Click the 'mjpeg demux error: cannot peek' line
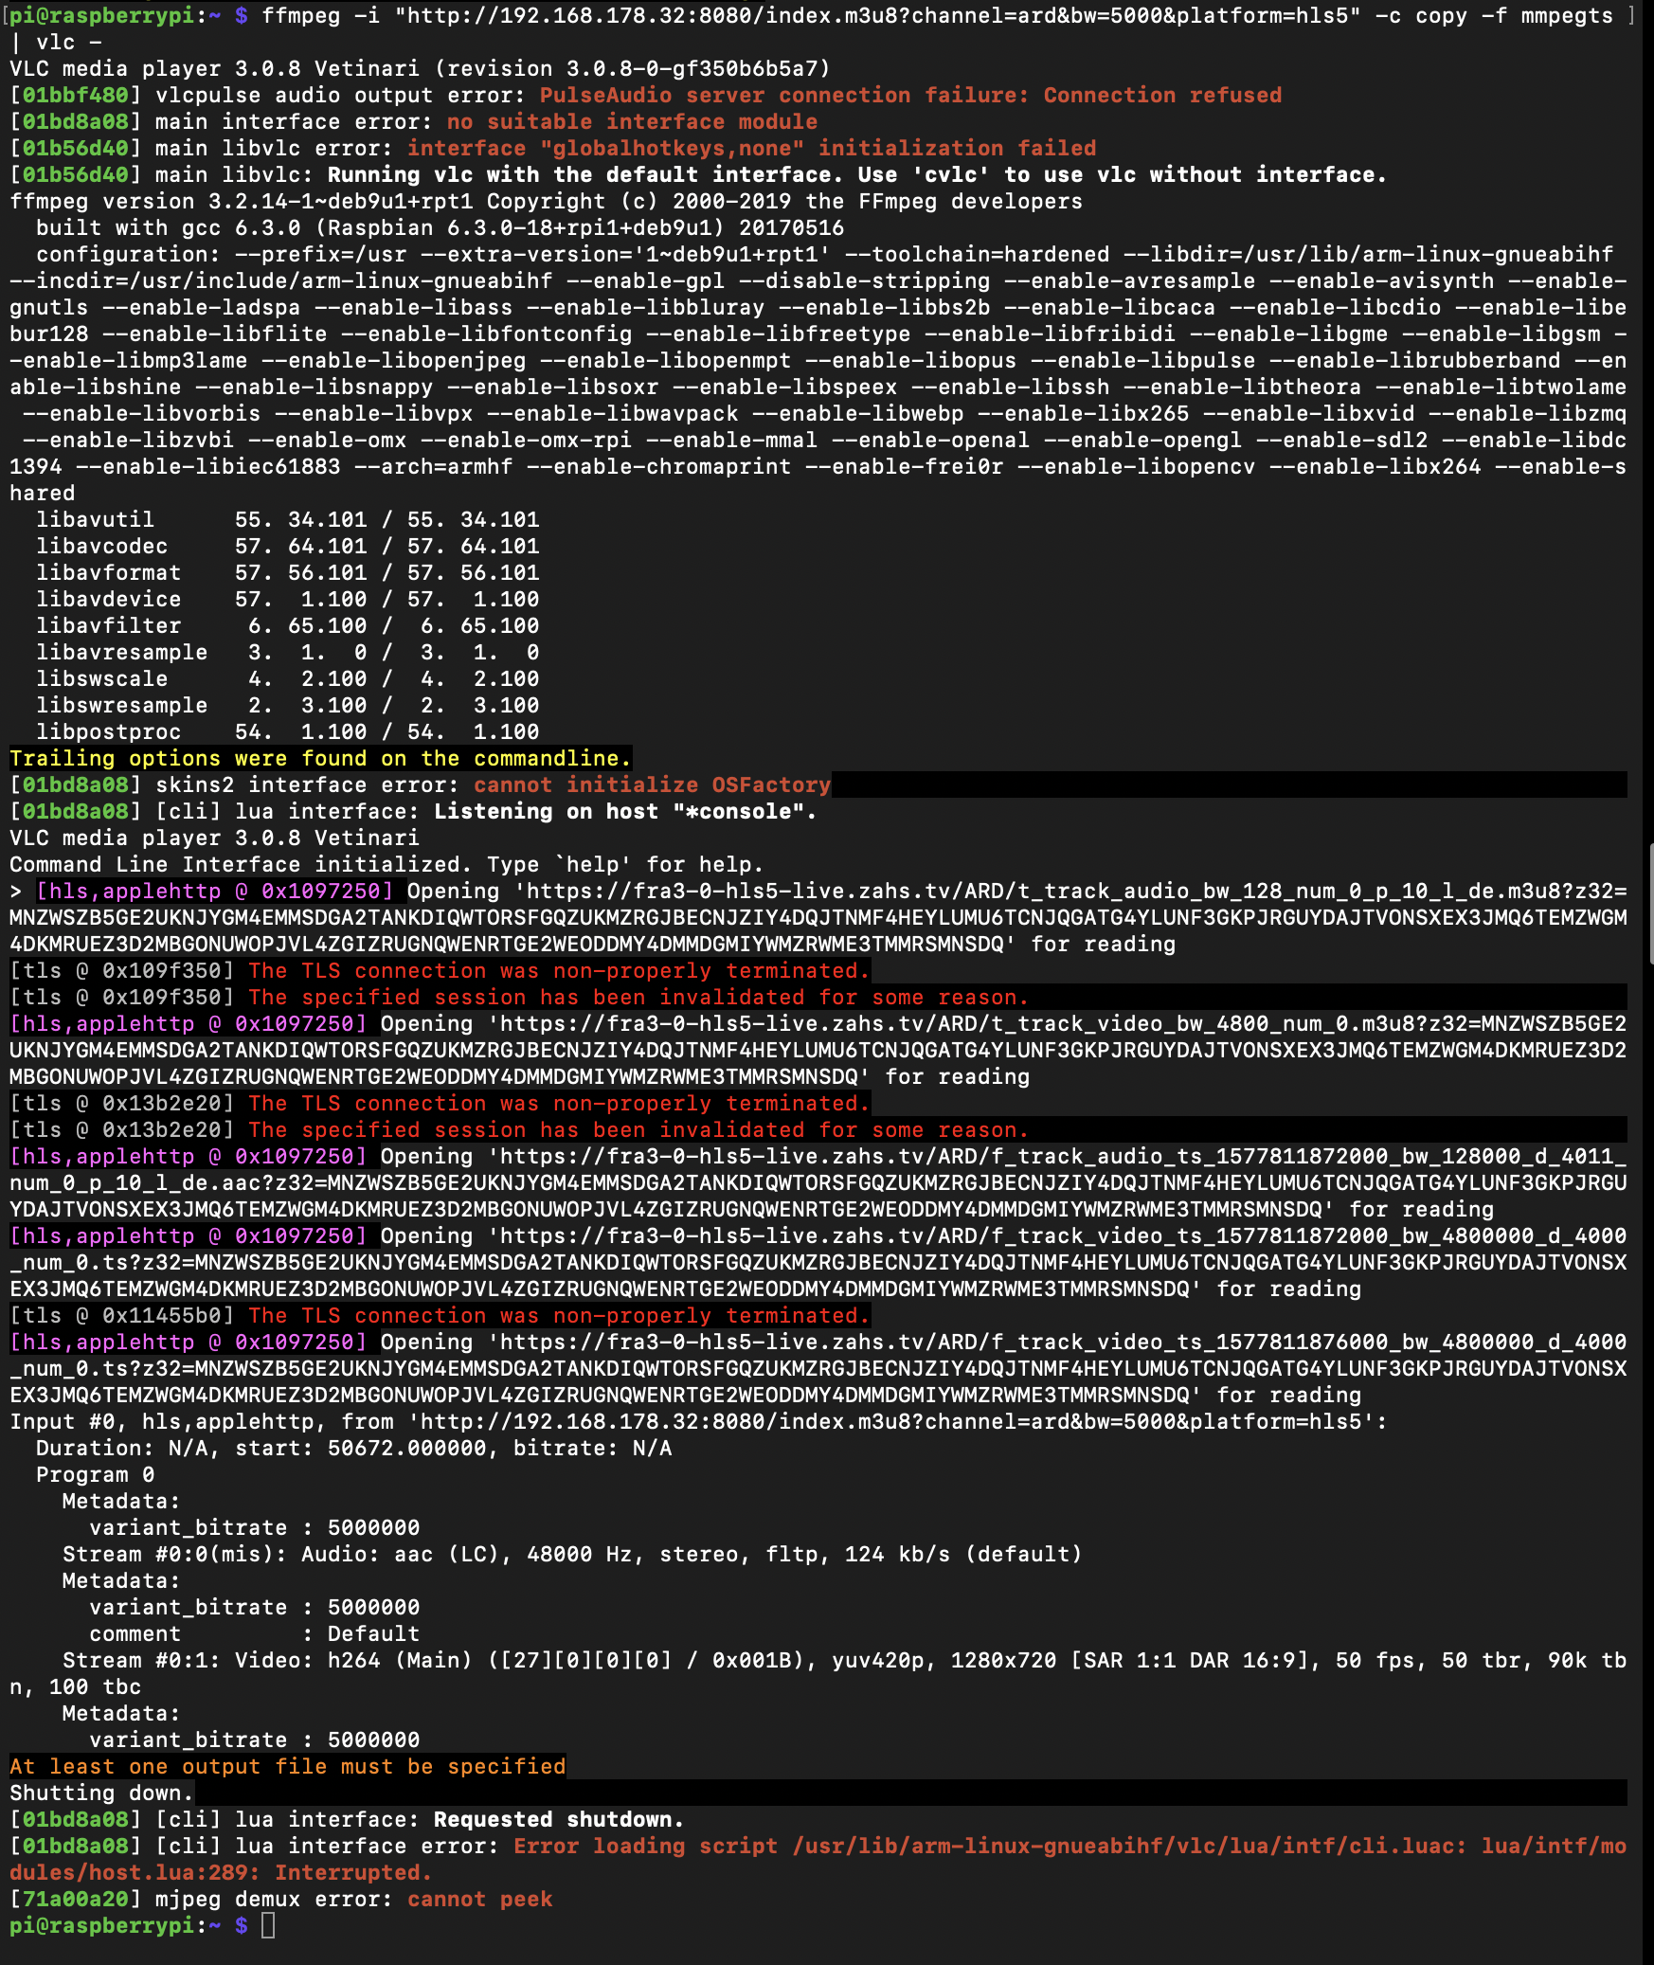Screen dimensions: 1654x1965 point(281,1899)
